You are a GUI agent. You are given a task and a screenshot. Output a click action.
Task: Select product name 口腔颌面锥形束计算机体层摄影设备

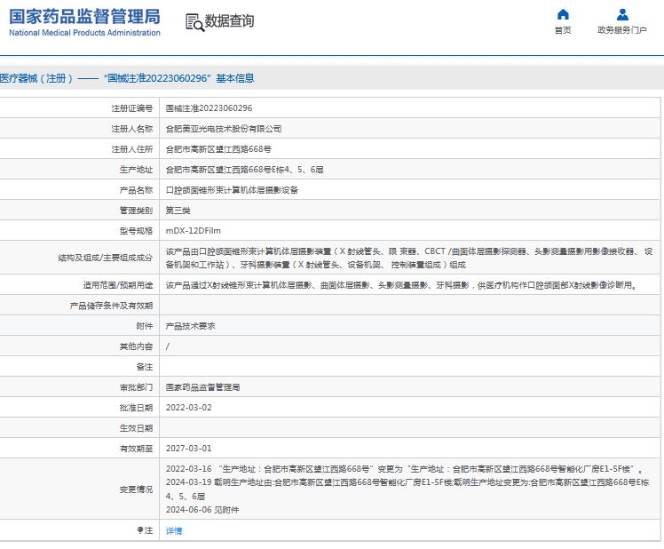232,190
